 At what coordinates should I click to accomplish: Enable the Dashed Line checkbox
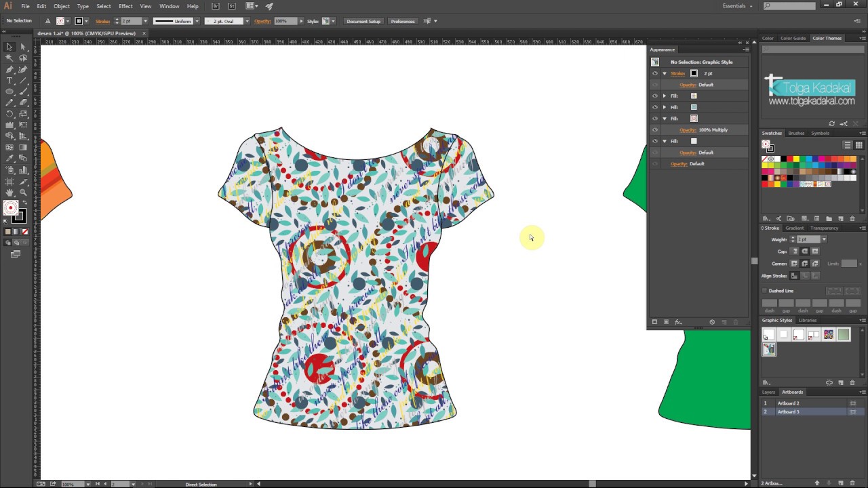point(765,291)
